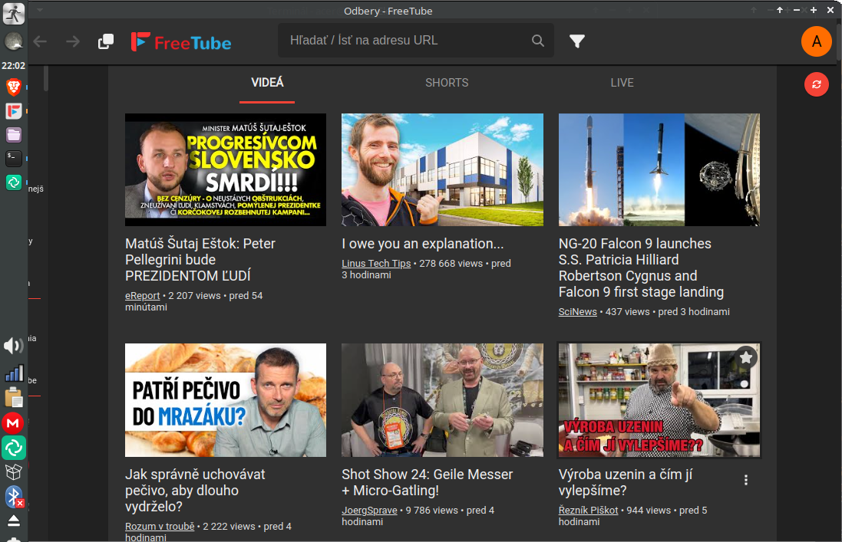Open the file manager folder icon
Image resolution: width=842 pixels, height=542 pixels.
13,135
